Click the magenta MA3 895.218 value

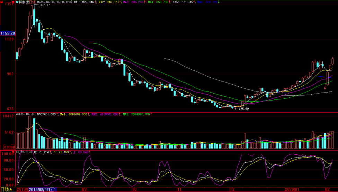coord(133,2)
